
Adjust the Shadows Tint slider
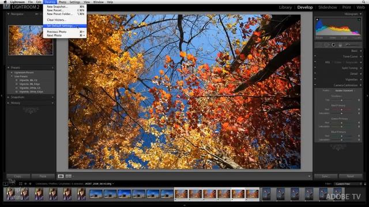pos(341,100)
